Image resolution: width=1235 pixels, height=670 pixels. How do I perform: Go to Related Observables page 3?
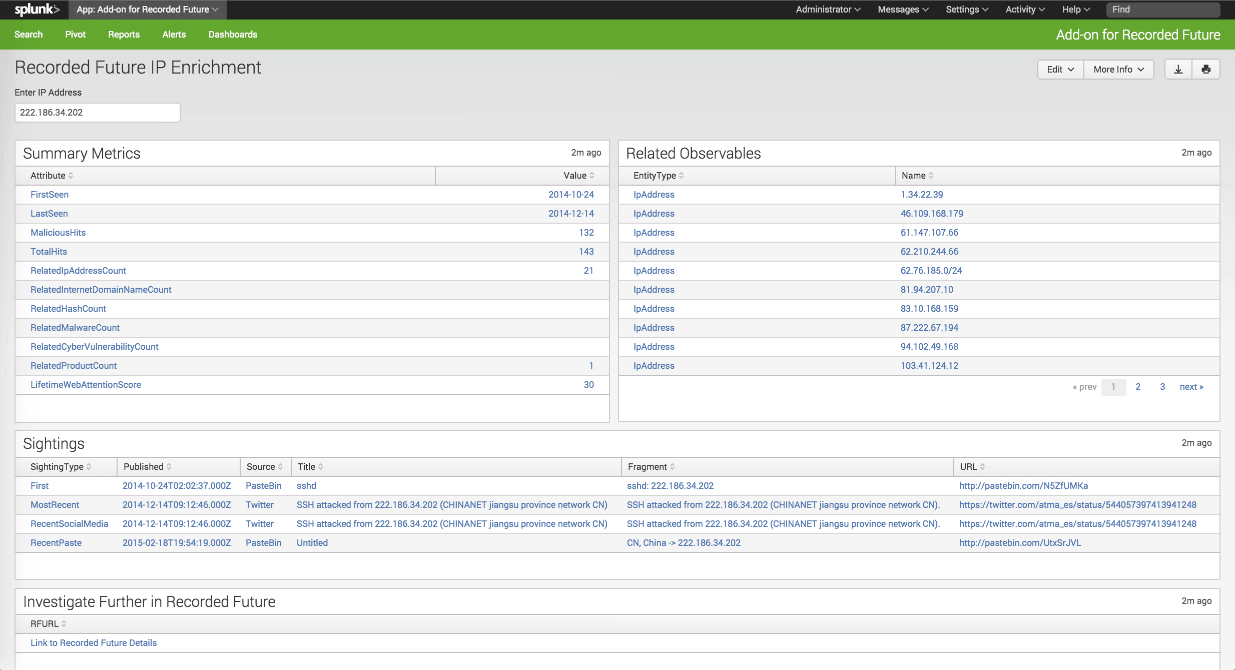(x=1162, y=387)
